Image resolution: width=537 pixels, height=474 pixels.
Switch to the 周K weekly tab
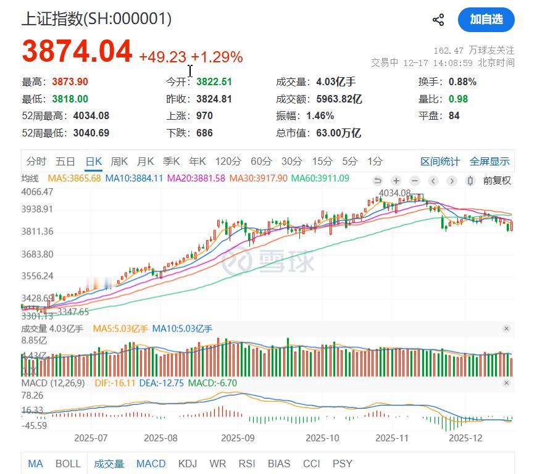click(x=119, y=161)
